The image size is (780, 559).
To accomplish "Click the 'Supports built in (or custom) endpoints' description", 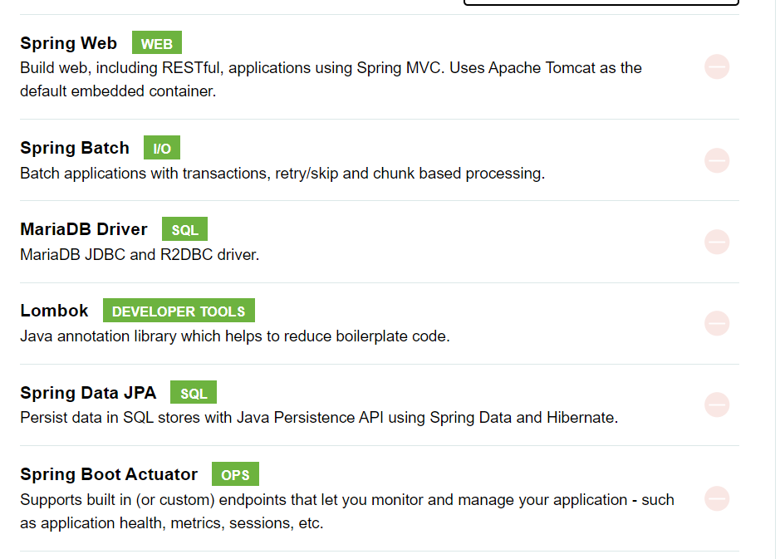I will [347, 512].
